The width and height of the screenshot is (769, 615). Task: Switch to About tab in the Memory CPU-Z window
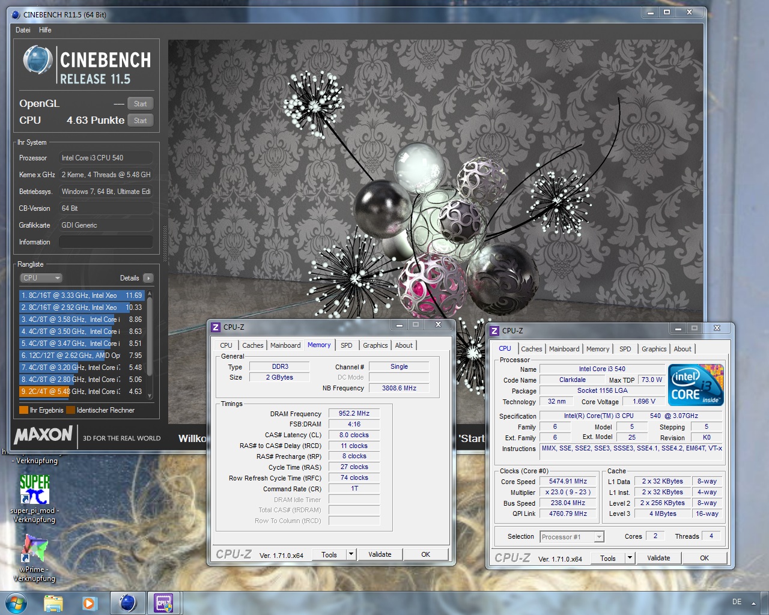coord(404,345)
